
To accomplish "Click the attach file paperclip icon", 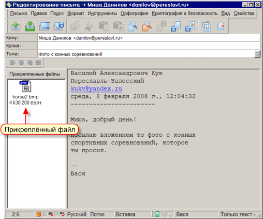I will [207, 26].
